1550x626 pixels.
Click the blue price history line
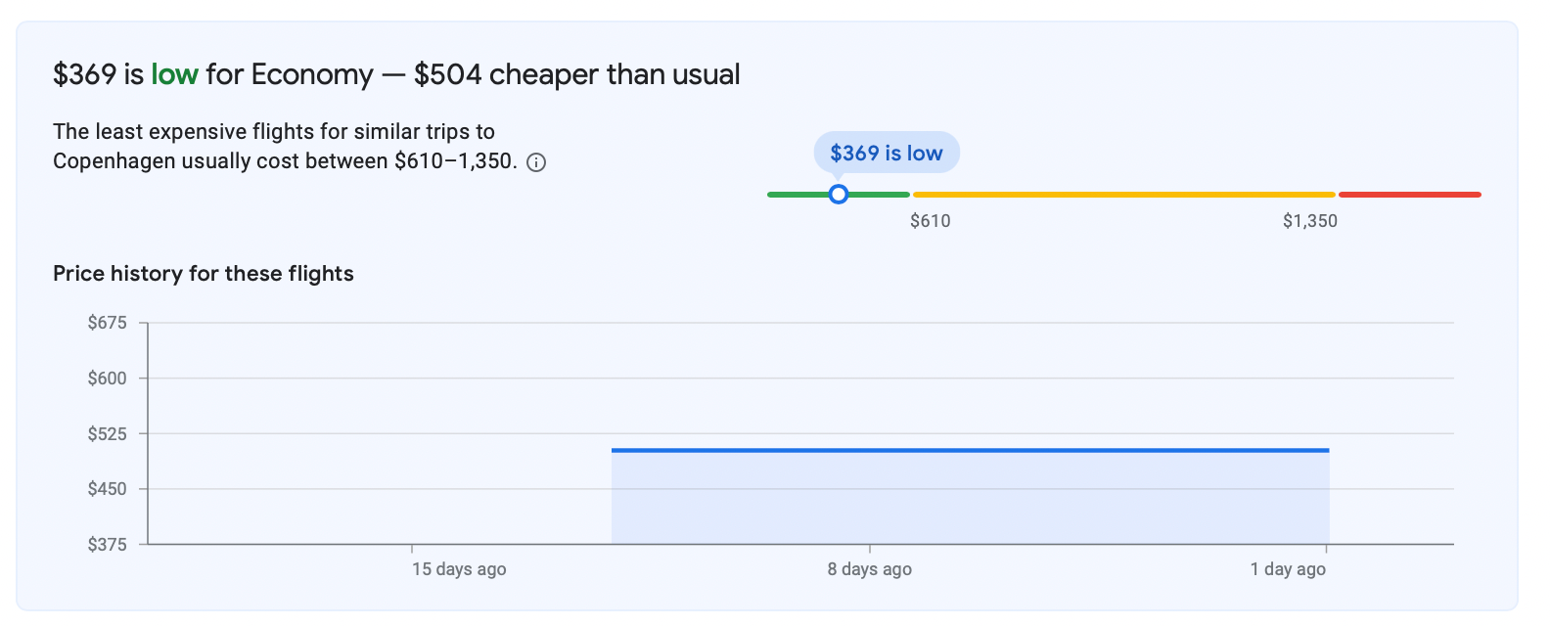(x=969, y=450)
